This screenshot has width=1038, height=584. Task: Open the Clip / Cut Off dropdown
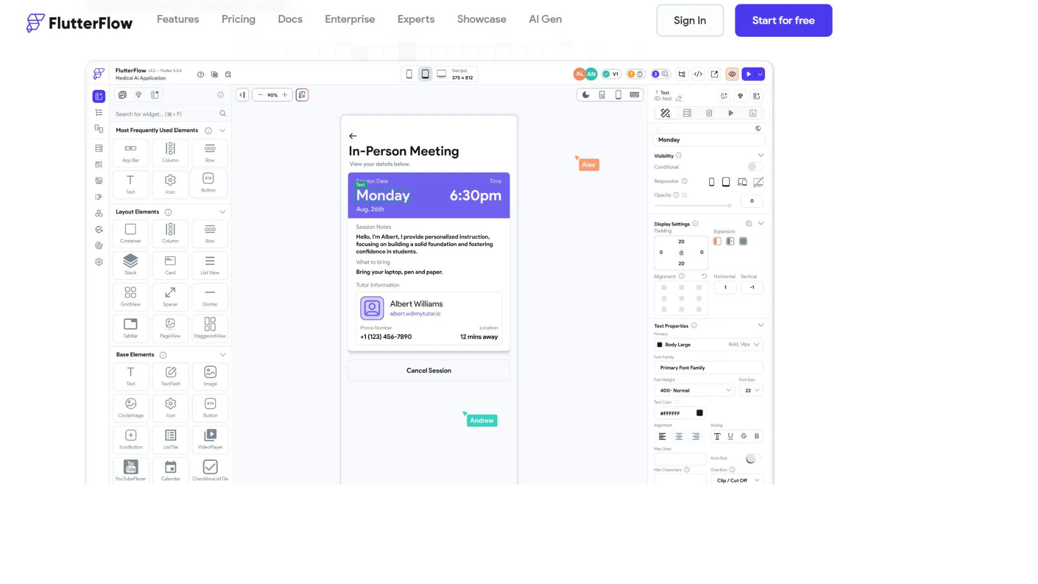pos(737,480)
